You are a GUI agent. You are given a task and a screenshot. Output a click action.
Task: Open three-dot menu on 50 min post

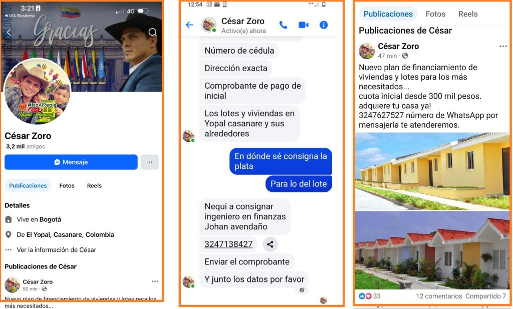click(155, 281)
